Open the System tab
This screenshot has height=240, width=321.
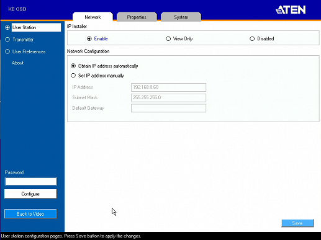[181, 17]
